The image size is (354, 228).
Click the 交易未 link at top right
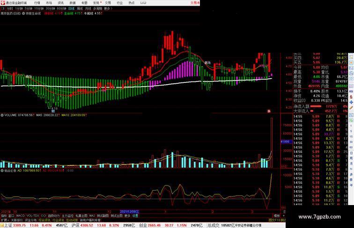pyautogui.click(x=195, y=3)
